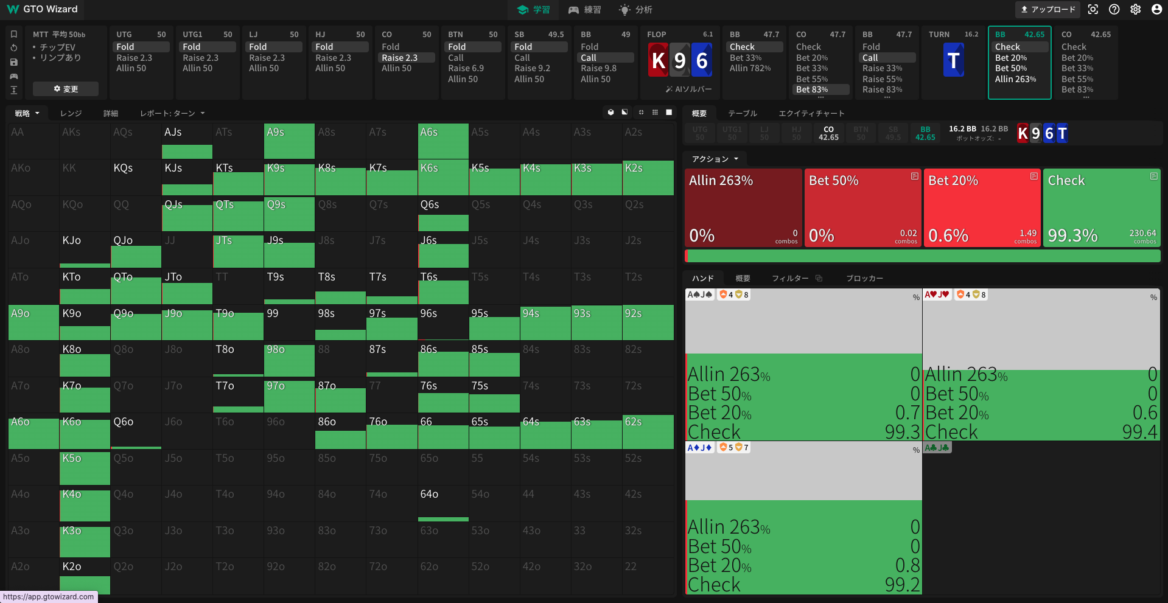Click the percent toggle on the A♥J♥ hand panel
Viewport: 1168px width, 603px height.
pyautogui.click(x=1153, y=298)
